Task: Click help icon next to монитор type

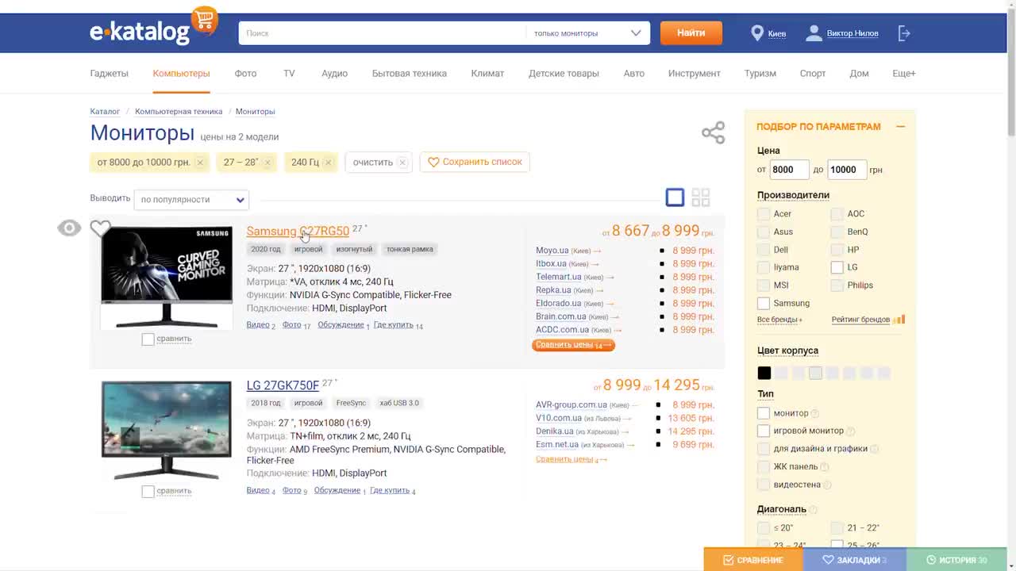Action: click(814, 413)
